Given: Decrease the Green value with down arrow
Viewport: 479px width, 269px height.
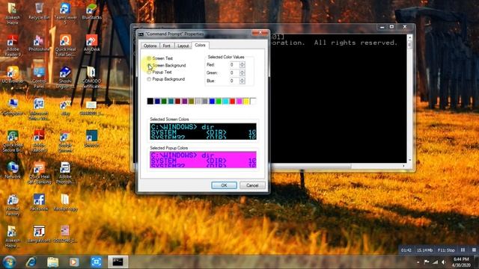Looking at the screenshot, I should click(x=242, y=74).
